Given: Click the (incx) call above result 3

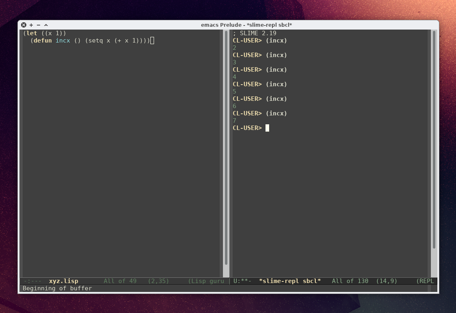Looking at the screenshot, I should [x=276, y=55].
